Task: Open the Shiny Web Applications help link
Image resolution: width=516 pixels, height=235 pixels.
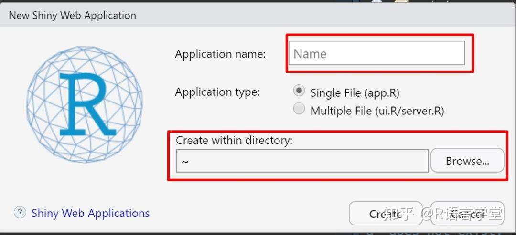Action: (x=90, y=213)
